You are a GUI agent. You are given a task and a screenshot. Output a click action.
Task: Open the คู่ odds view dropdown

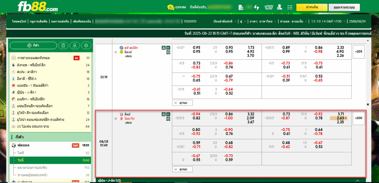[x=243, y=21]
